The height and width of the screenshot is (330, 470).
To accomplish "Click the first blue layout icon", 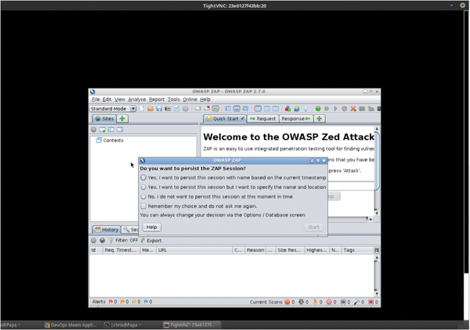I will (258, 109).
